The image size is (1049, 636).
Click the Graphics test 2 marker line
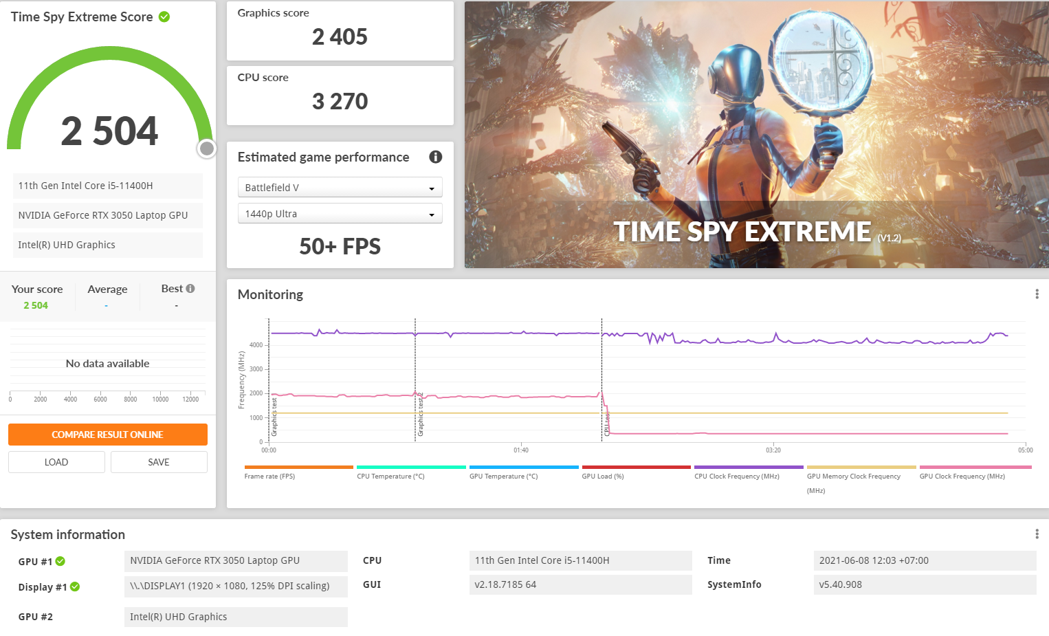tap(415, 380)
